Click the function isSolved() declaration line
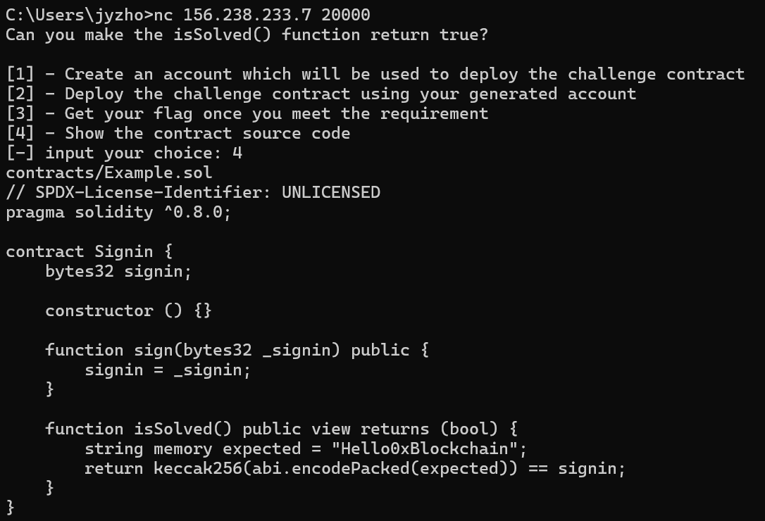 pos(282,429)
